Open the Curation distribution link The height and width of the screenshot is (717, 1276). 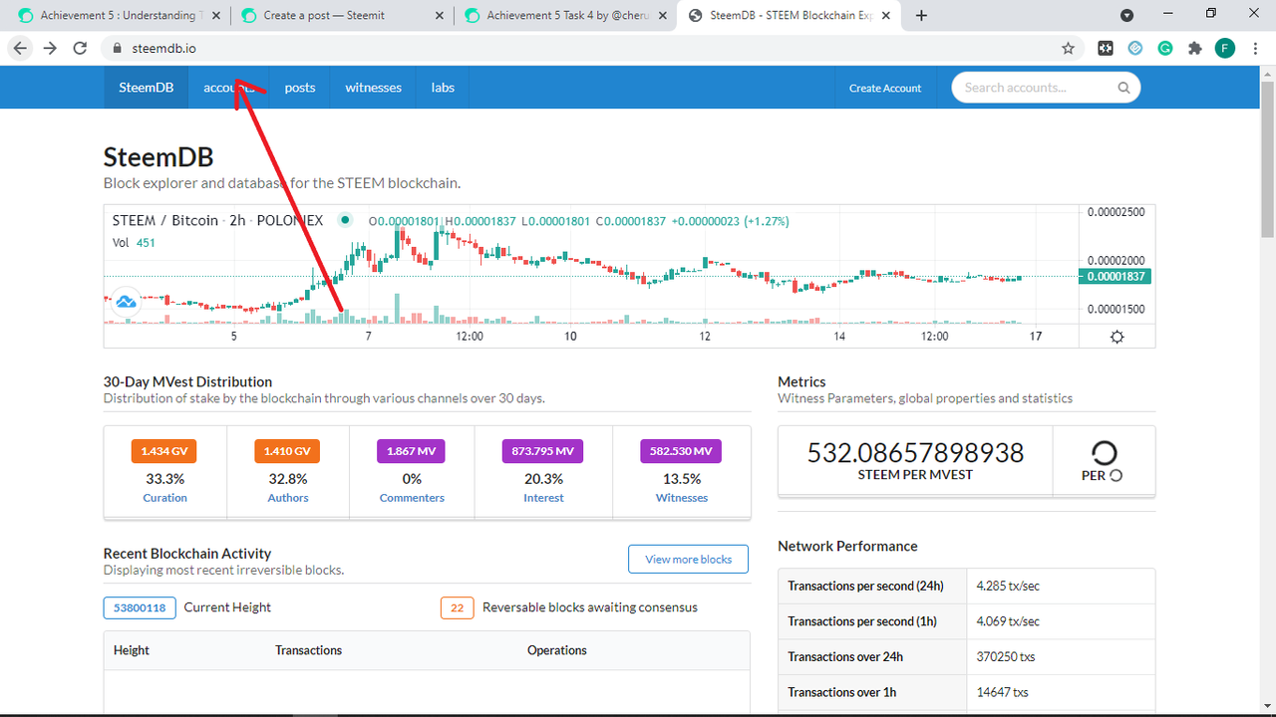[165, 498]
